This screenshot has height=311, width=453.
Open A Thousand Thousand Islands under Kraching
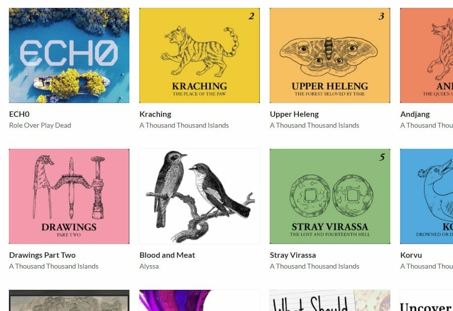184,125
